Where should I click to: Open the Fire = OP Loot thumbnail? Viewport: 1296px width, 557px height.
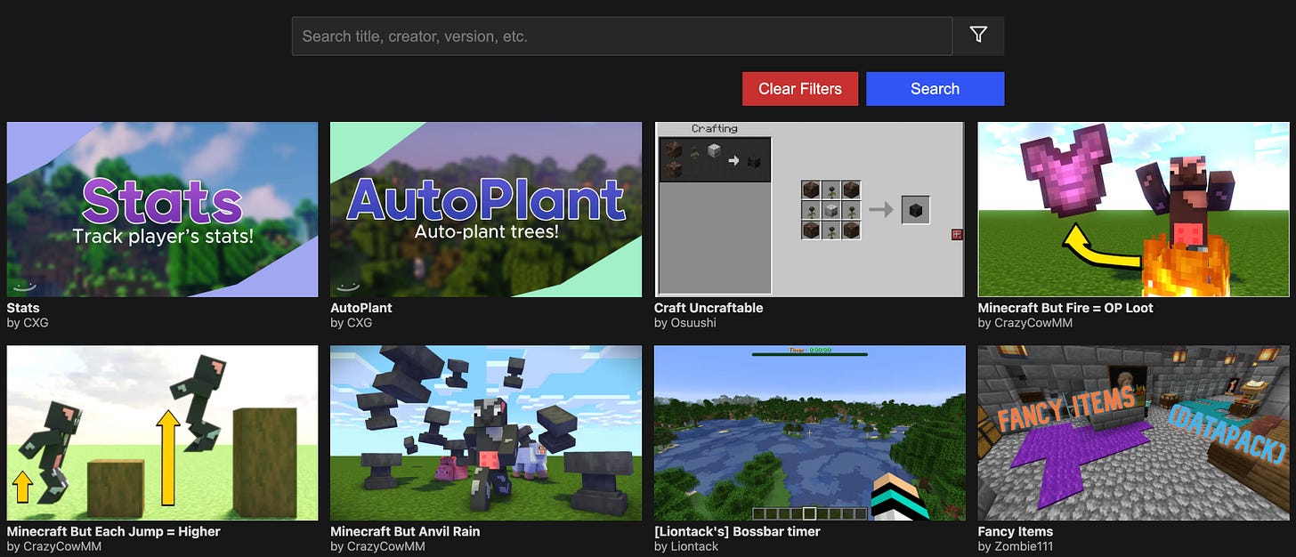(x=1133, y=209)
